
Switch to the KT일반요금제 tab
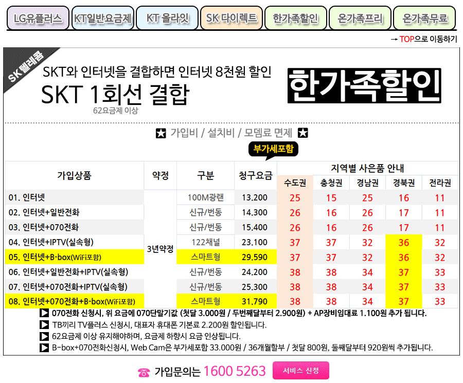pos(103,19)
